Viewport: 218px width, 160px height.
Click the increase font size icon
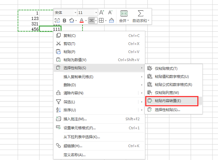coord(102,13)
